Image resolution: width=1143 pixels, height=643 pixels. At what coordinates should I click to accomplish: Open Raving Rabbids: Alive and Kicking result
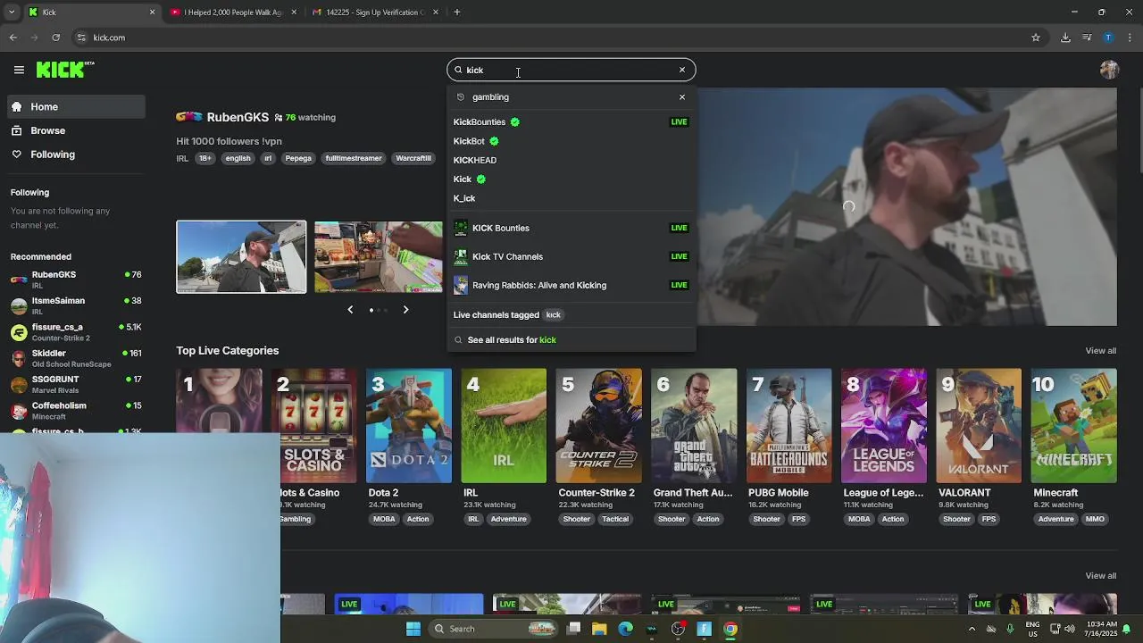(x=571, y=285)
